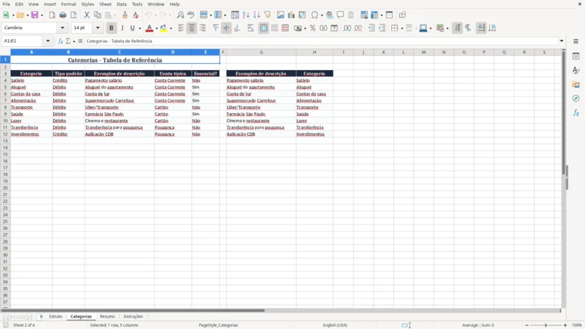Screen dimensions: 585x329
Task: Open sidebar Styles panel
Action: pyautogui.click(x=576, y=70)
